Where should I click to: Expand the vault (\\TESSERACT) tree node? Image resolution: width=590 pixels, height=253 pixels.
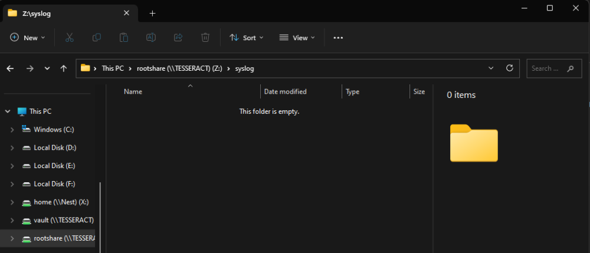point(12,221)
